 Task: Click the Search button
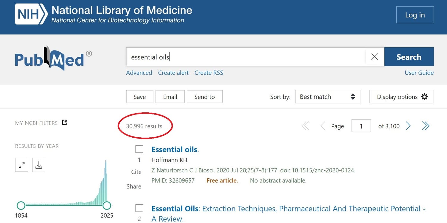coord(409,57)
